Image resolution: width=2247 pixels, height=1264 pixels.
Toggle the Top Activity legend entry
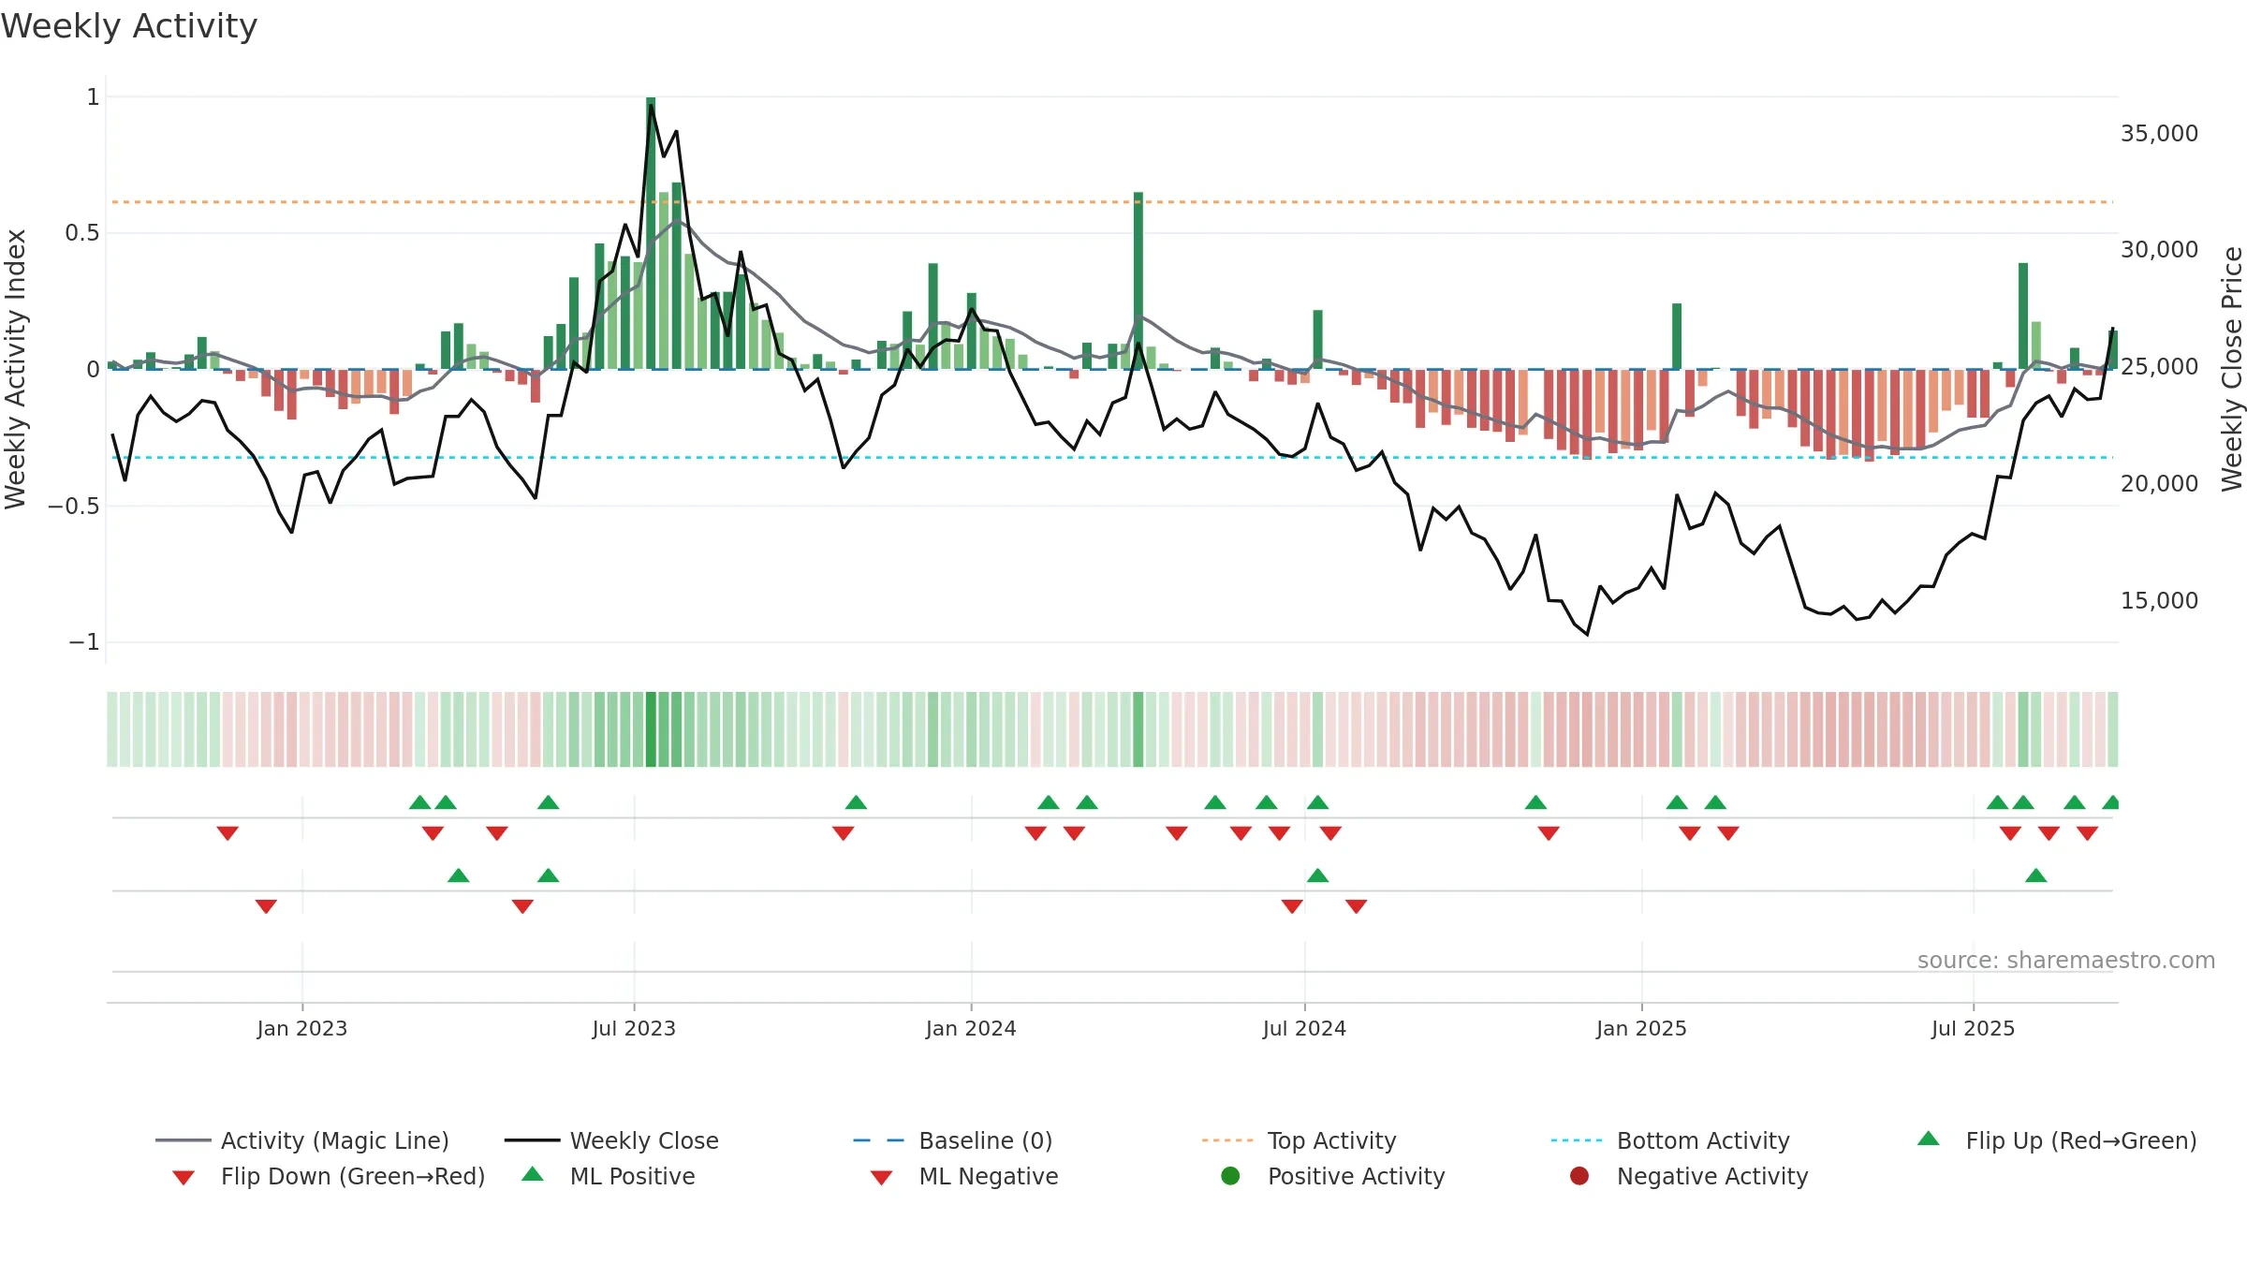pos(1299,1140)
